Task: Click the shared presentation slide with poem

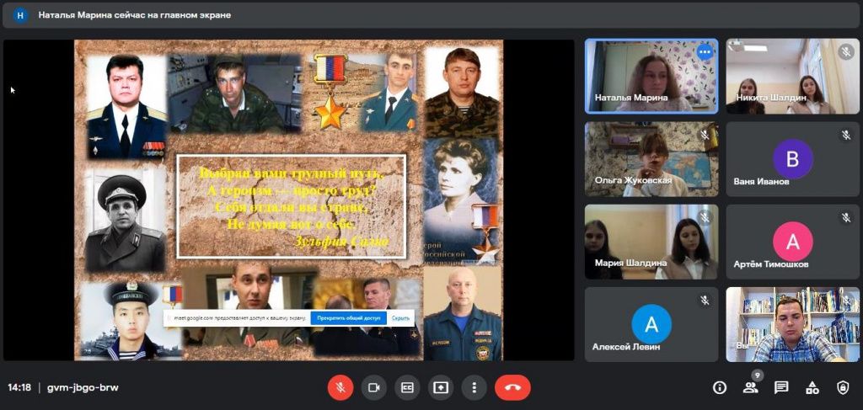Action: (x=289, y=200)
